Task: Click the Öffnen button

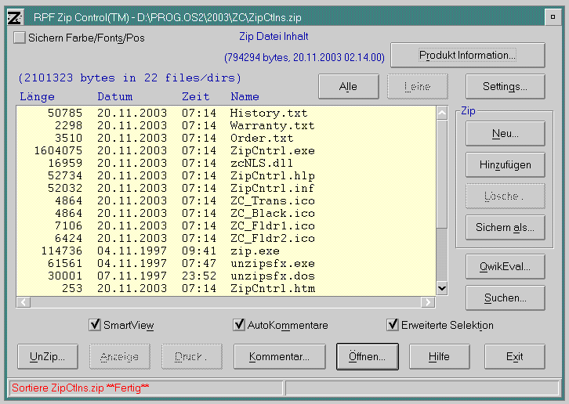Action: pos(368,356)
